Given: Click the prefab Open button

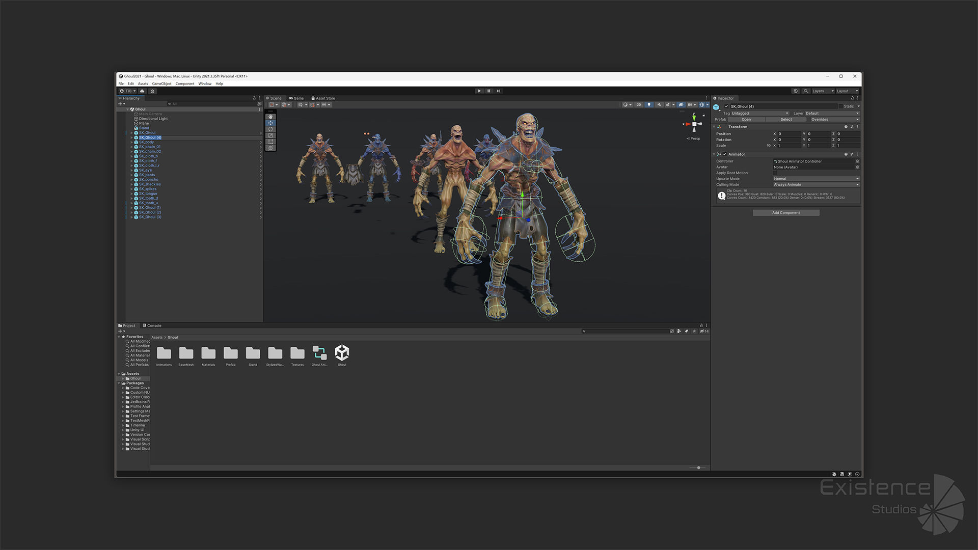Looking at the screenshot, I should coord(746,120).
